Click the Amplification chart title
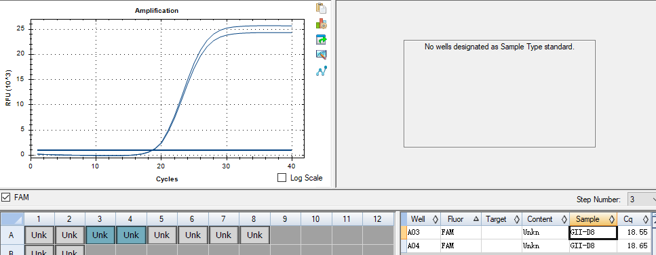The width and height of the screenshot is (656, 255). (157, 10)
